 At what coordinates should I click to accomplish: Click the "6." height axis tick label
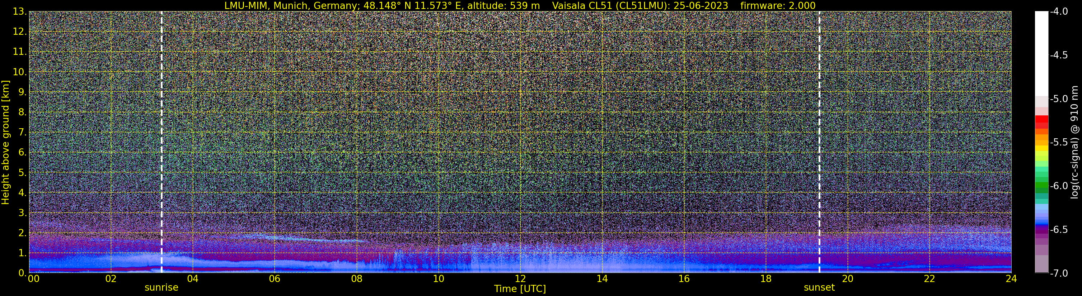click(23, 152)
